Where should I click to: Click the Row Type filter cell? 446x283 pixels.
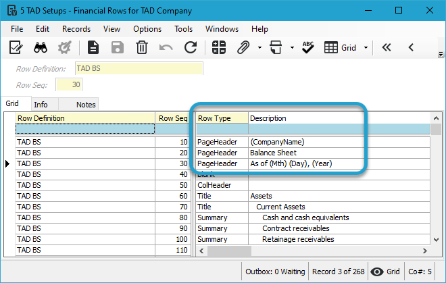(222, 129)
